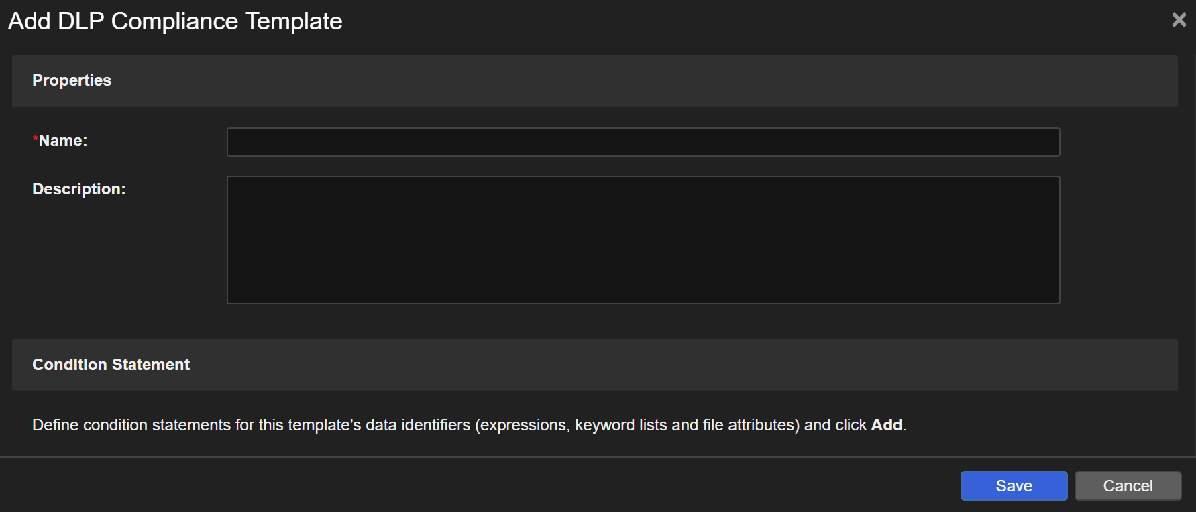Click the word 'Template' in the title

[293, 21]
